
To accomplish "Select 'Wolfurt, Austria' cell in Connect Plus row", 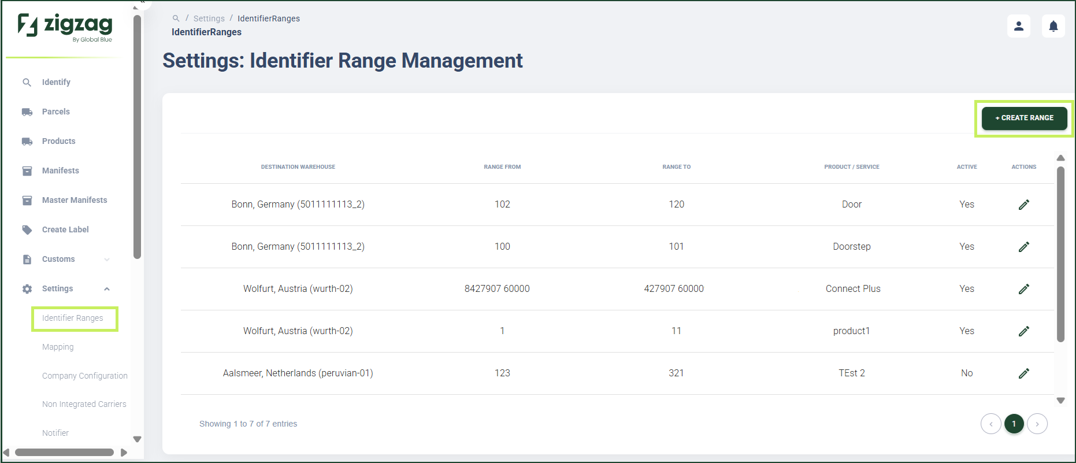I will [298, 289].
